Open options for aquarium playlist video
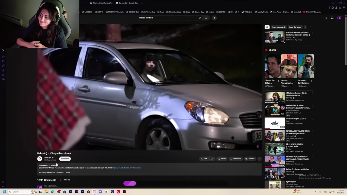 pyautogui.click(x=313, y=119)
